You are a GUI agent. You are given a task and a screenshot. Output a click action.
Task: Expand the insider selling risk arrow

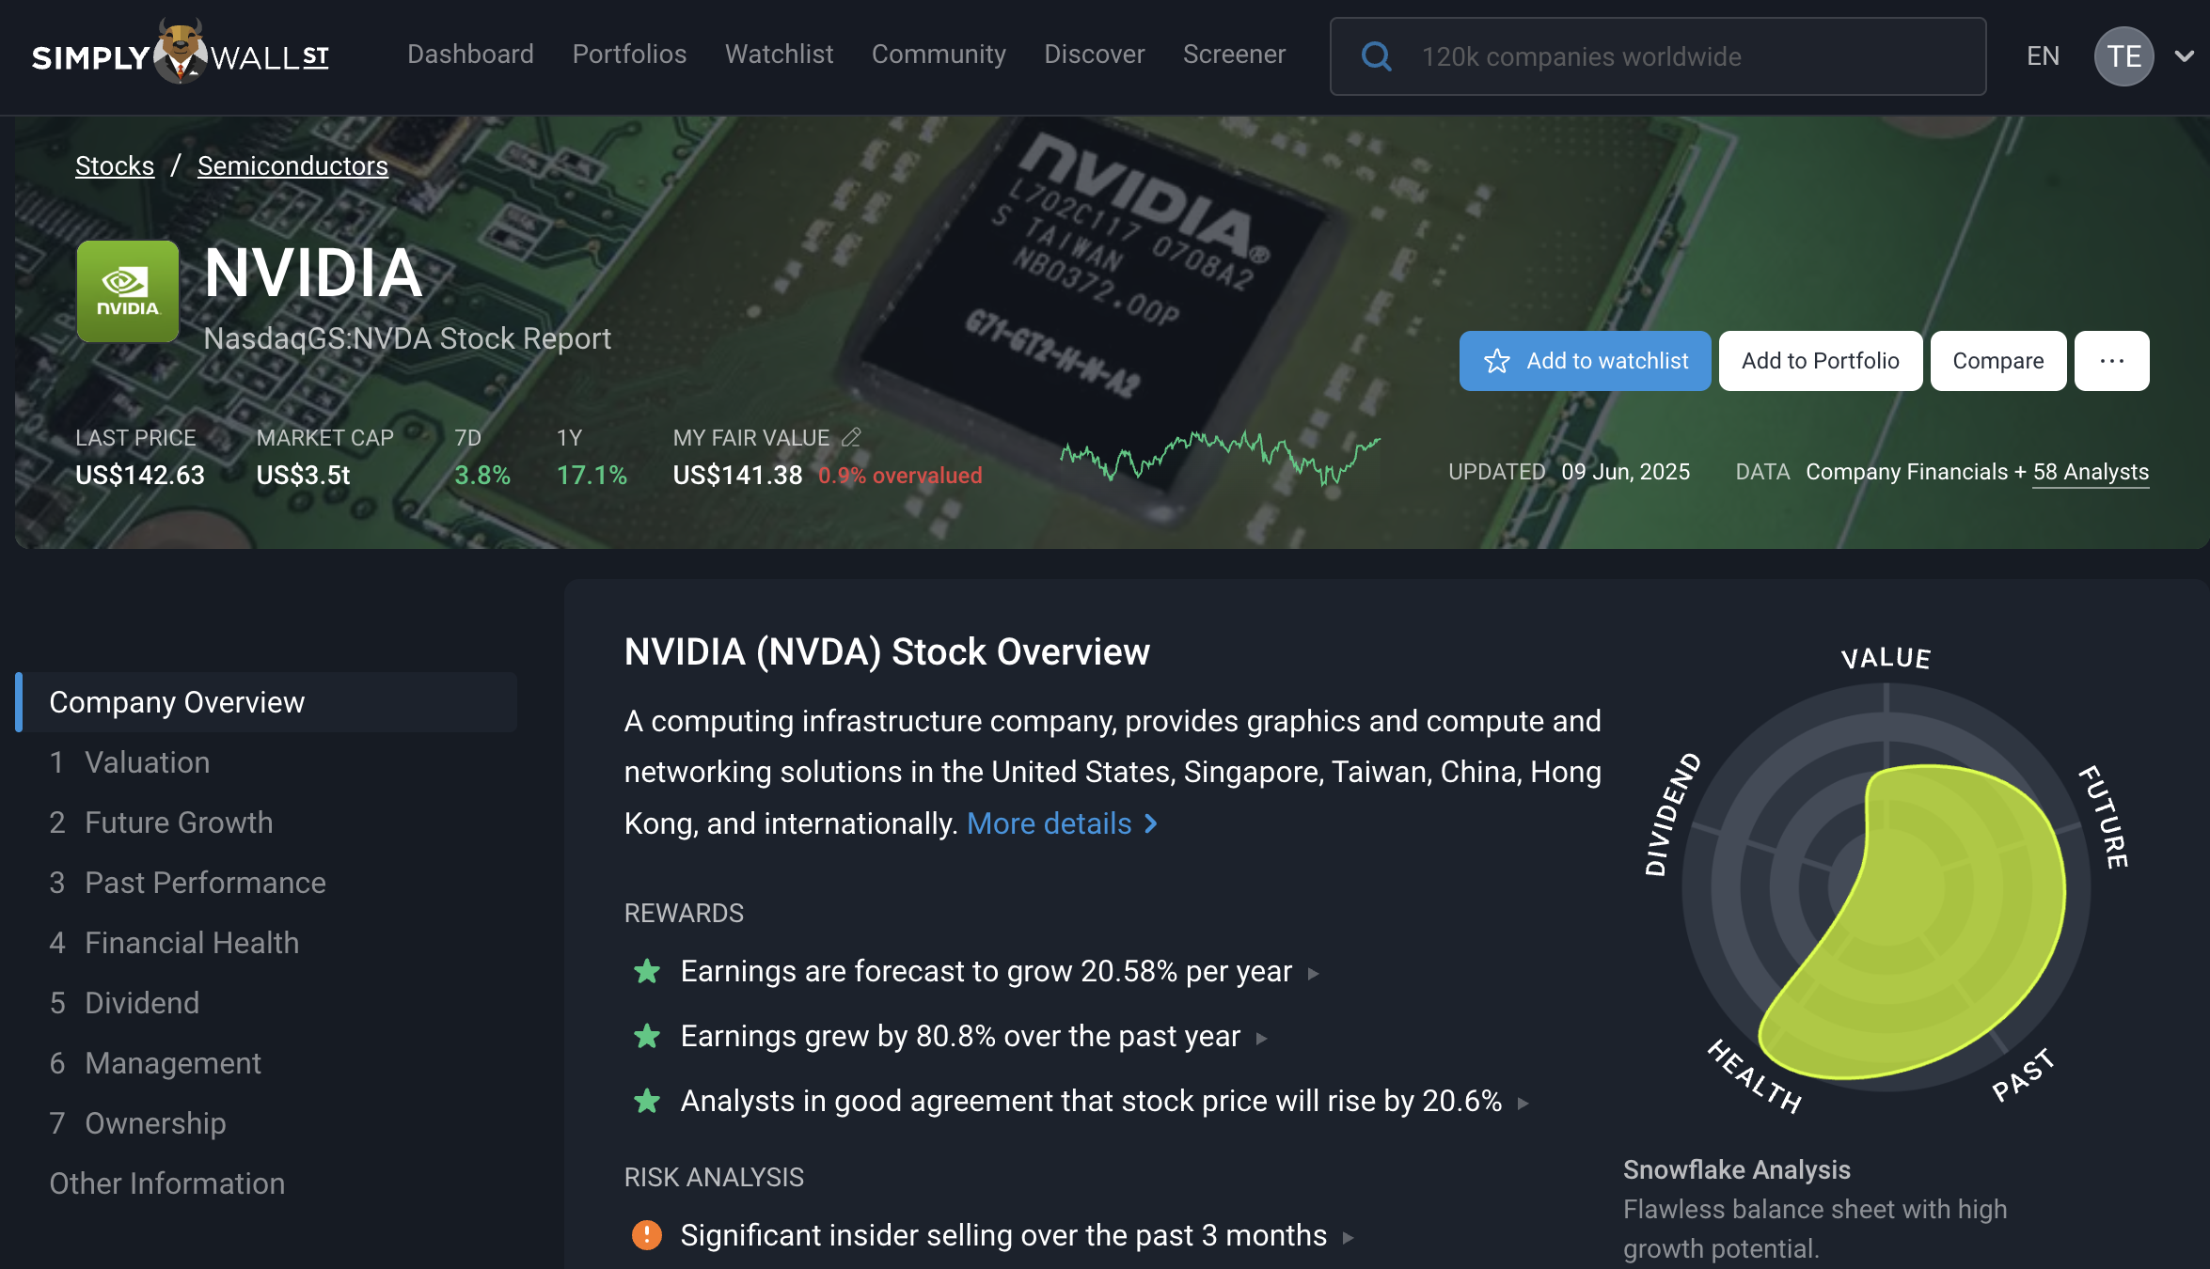(x=1349, y=1238)
